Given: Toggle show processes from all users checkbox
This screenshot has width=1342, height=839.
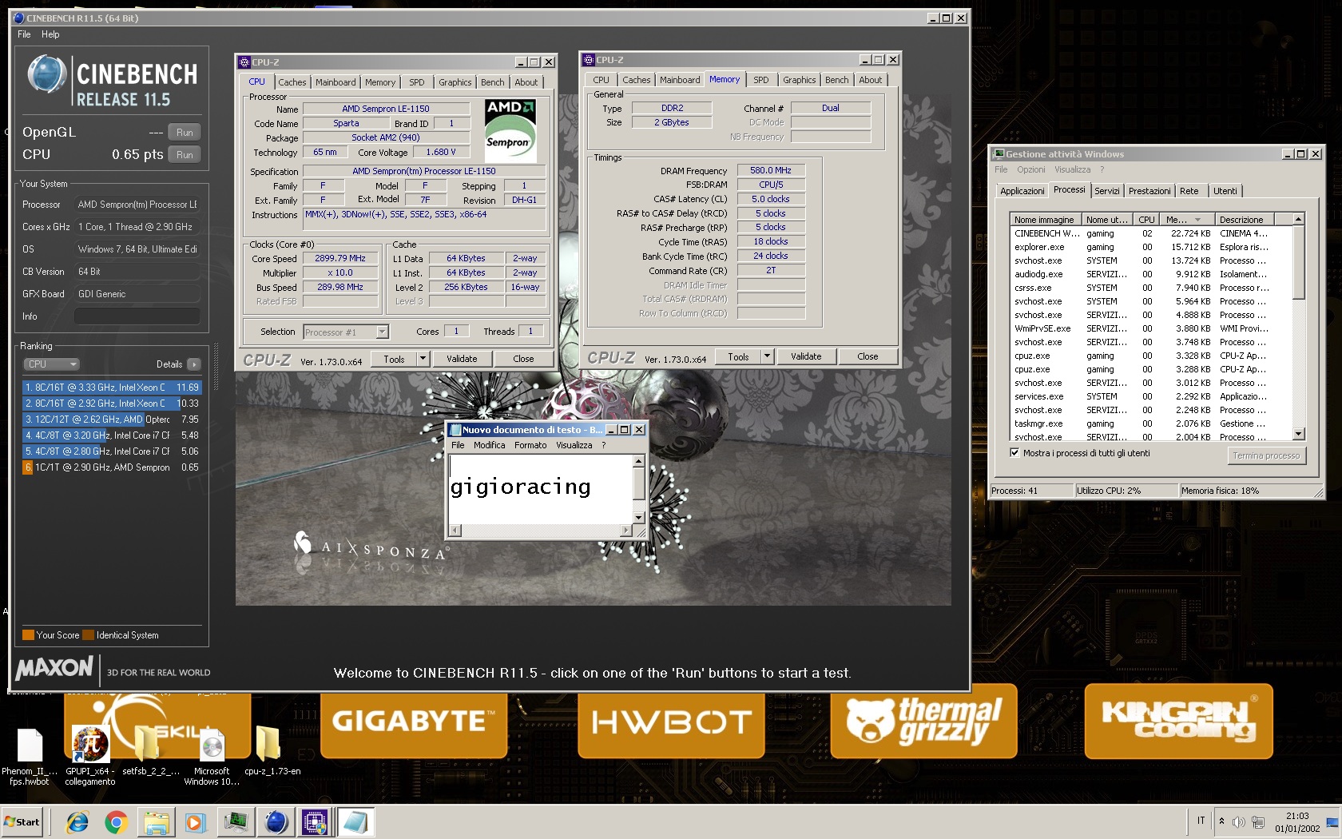Looking at the screenshot, I should (1014, 453).
